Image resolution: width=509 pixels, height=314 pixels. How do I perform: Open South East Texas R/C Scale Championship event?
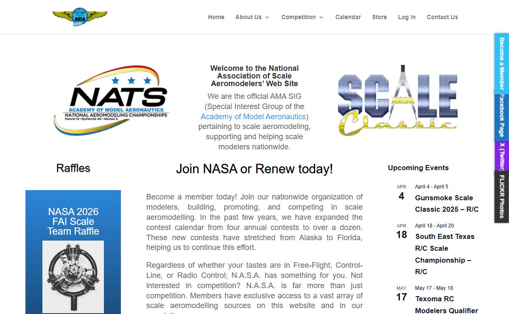(445, 254)
